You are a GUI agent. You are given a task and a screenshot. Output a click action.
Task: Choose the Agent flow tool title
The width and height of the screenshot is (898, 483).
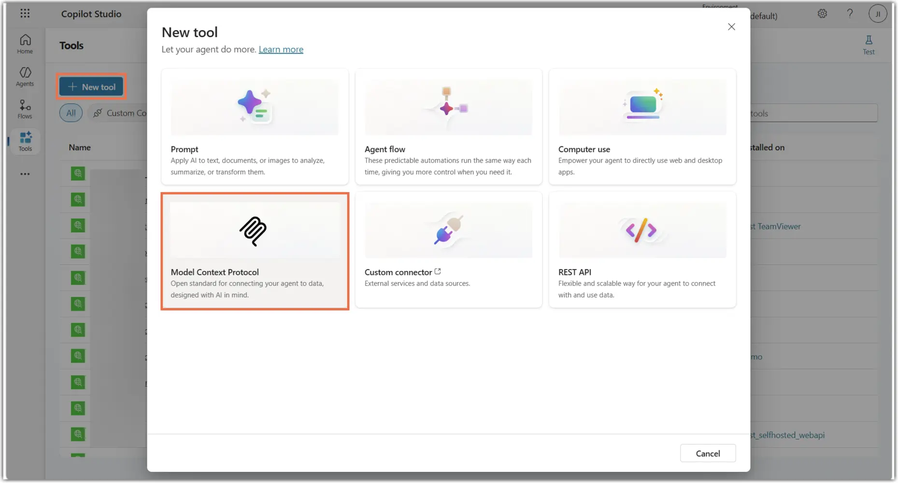pos(385,149)
